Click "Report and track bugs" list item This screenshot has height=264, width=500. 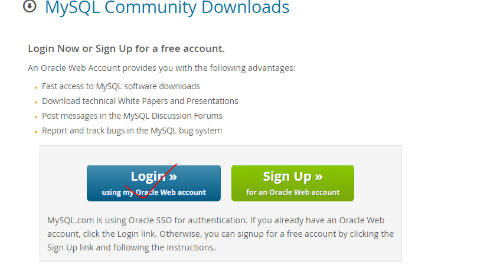132,131
